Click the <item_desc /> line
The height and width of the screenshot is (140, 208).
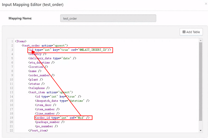coord(46,105)
